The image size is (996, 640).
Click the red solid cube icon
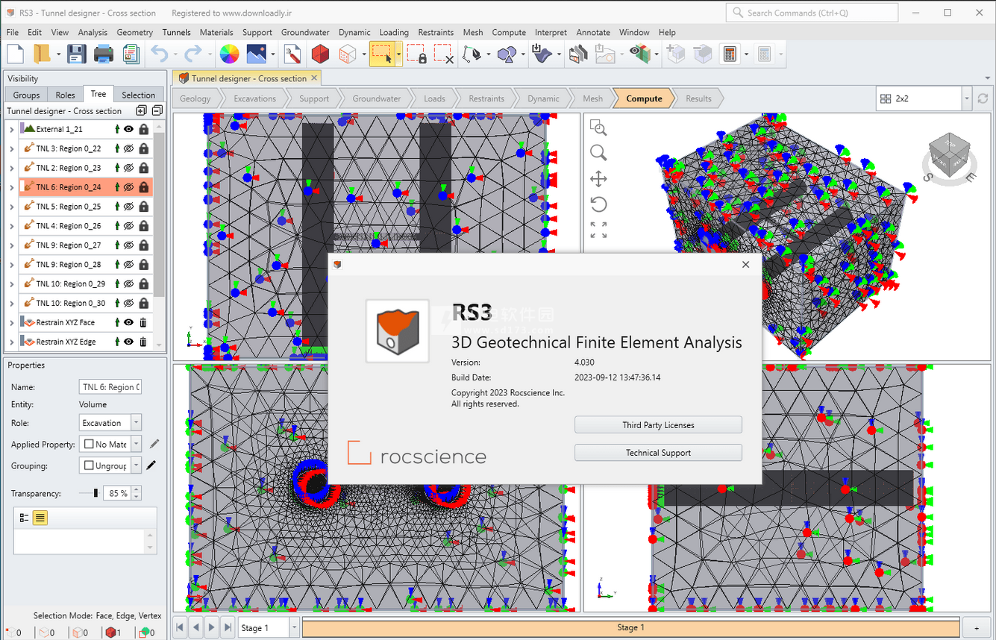[x=320, y=54]
